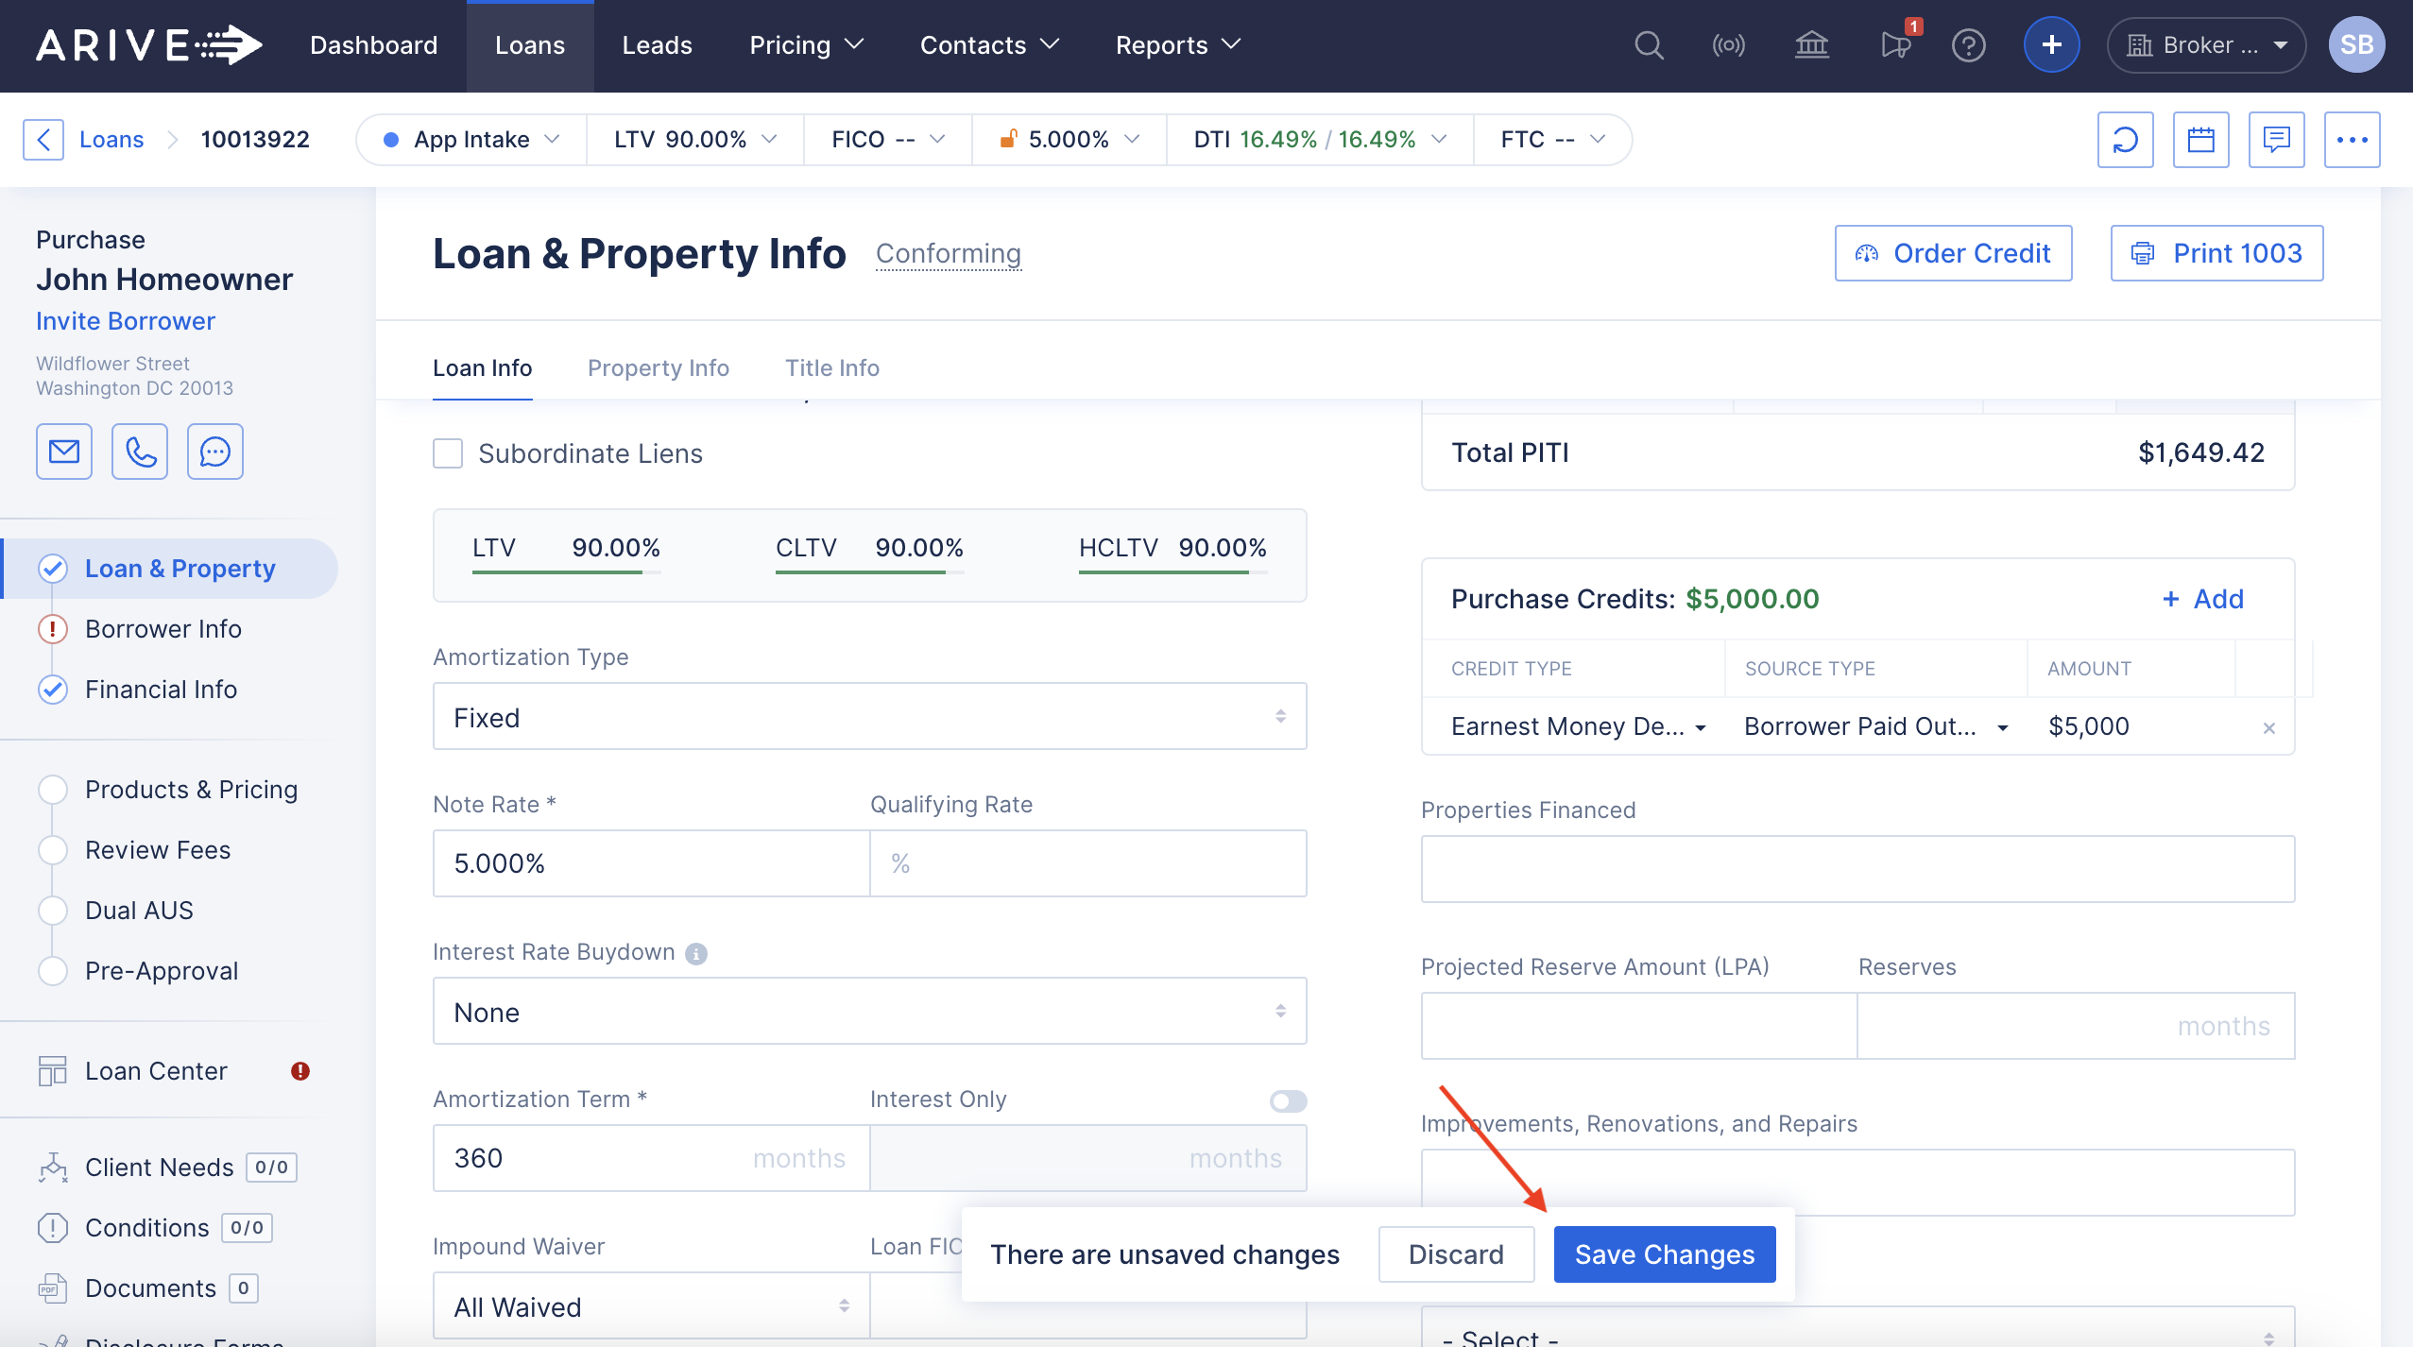
Task: Click the help question mark icon
Action: pyautogui.click(x=1968, y=45)
